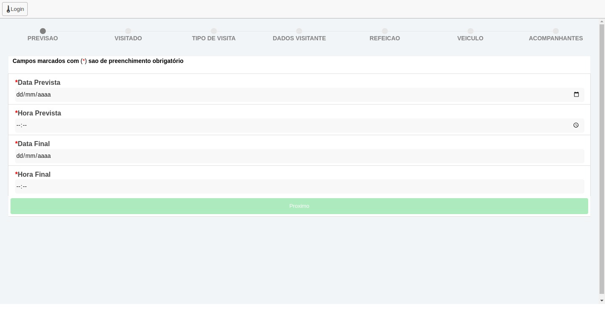Click the VEICULO step circle
Viewport: 605px width, 322px height.
coord(471,31)
